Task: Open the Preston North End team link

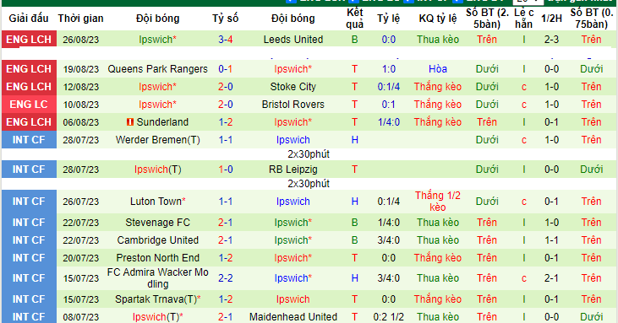Action: click(157, 258)
